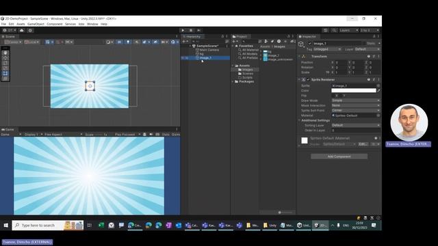Click Project create plus button
The width and height of the screenshot is (438, 246).
click(235, 42)
